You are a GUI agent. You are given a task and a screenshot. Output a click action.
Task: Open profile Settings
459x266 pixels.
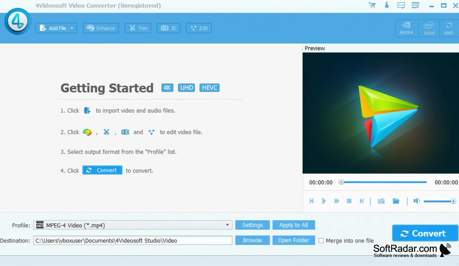pos(252,225)
